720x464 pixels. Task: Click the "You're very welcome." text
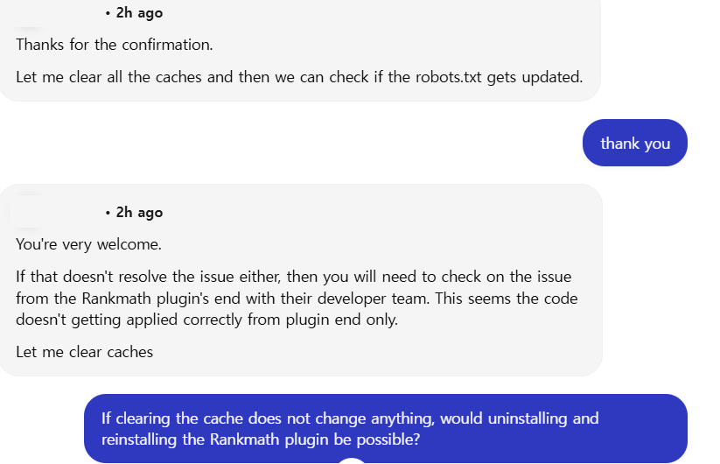(89, 244)
